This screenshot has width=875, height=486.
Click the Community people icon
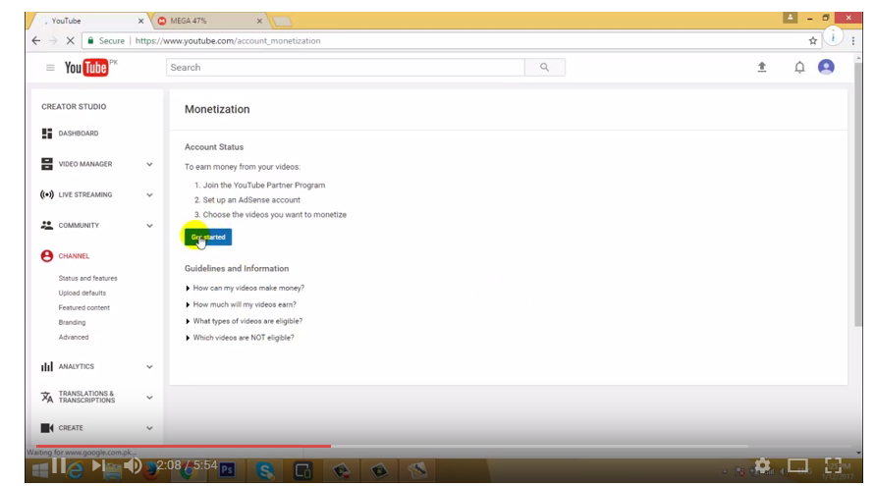[x=47, y=226]
